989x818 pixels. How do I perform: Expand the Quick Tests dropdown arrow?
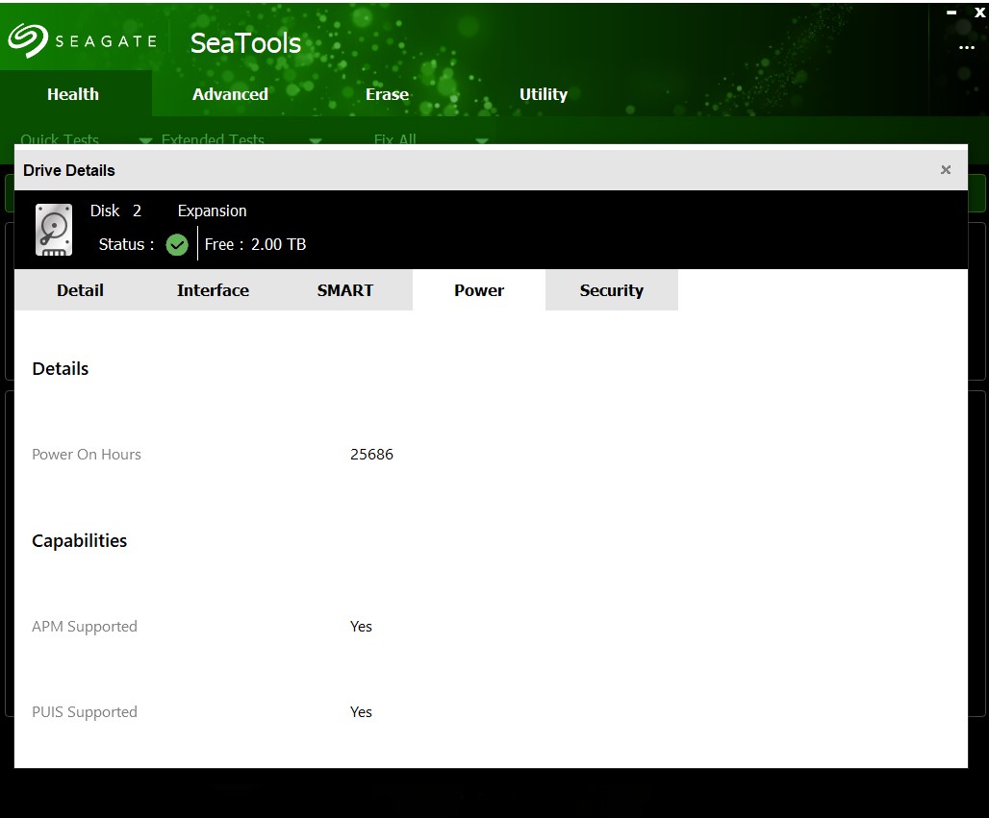(145, 140)
